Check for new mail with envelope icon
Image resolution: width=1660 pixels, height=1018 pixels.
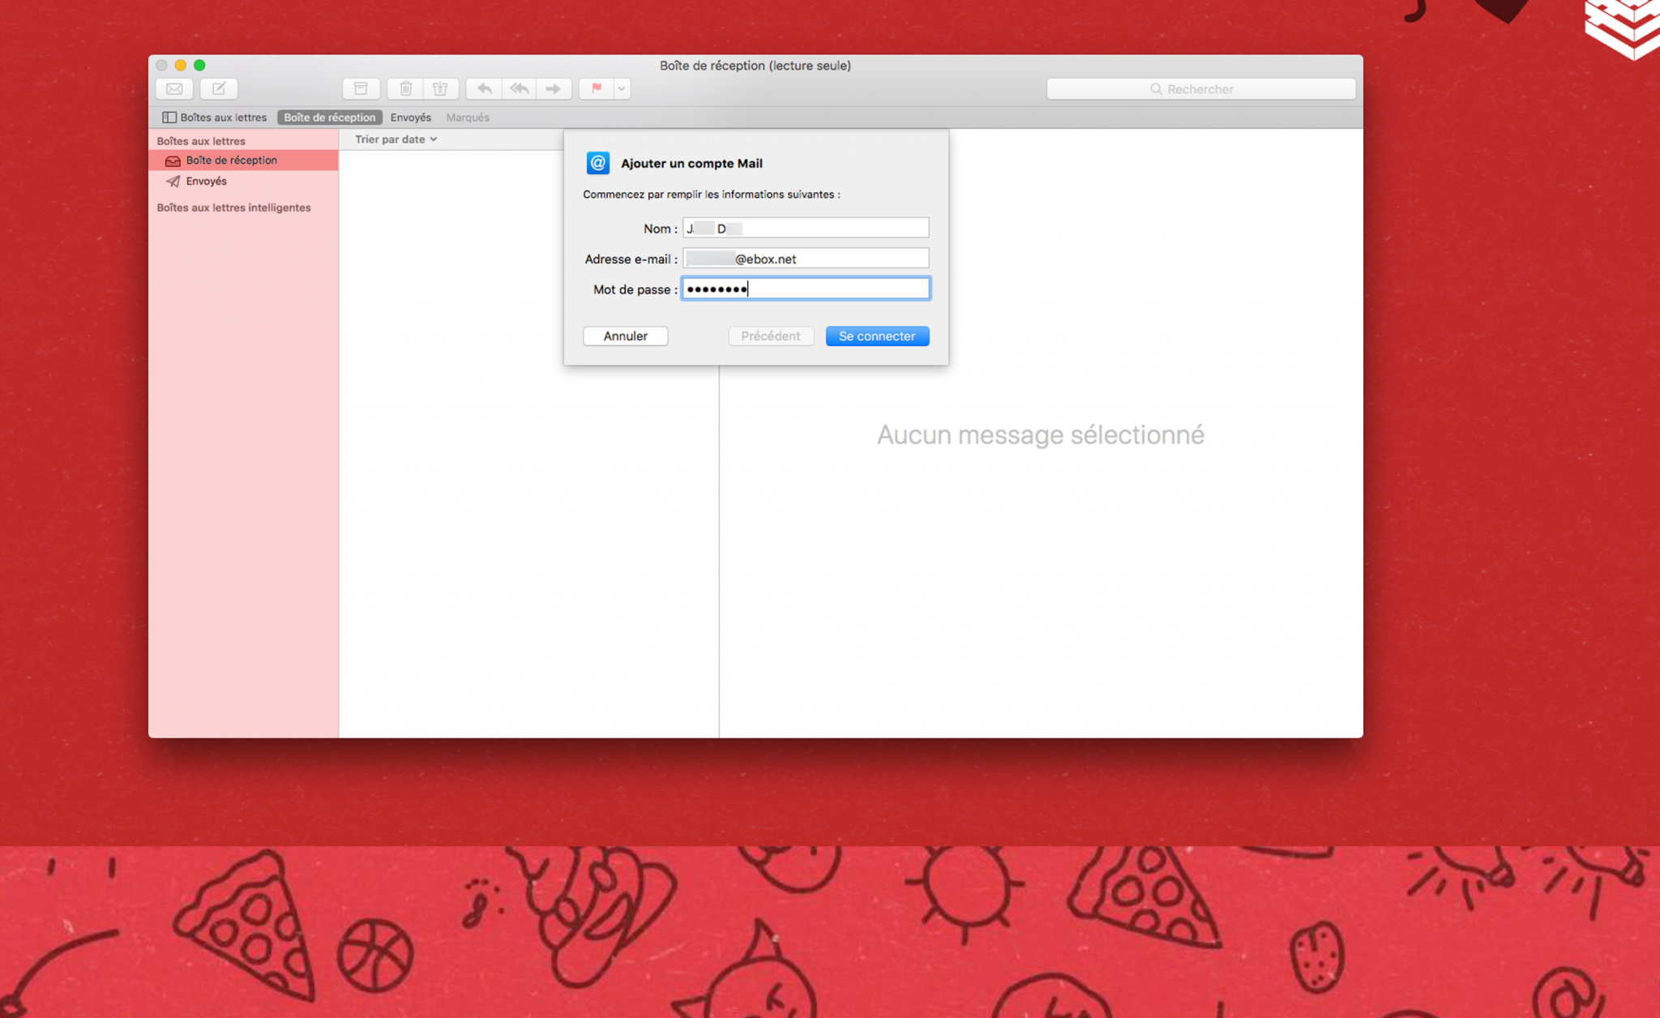pyautogui.click(x=173, y=88)
